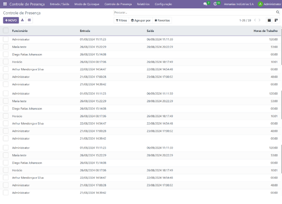Click the Administrator avatar icon
282x204 pixels.
point(260,4)
